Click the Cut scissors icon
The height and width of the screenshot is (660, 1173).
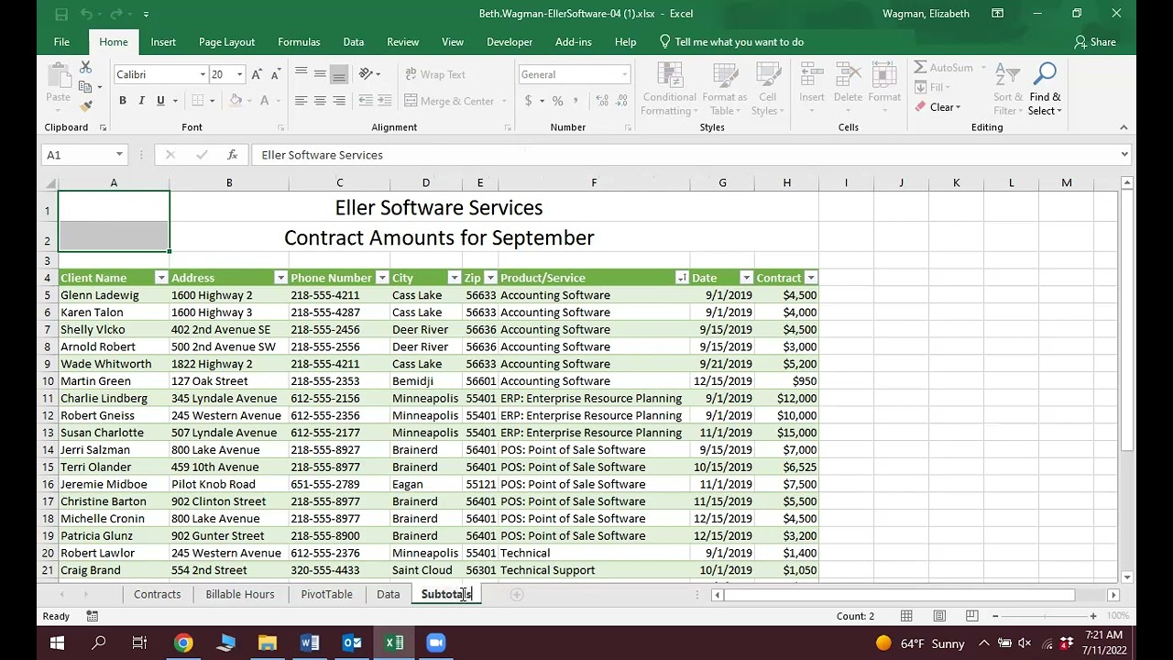click(85, 68)
